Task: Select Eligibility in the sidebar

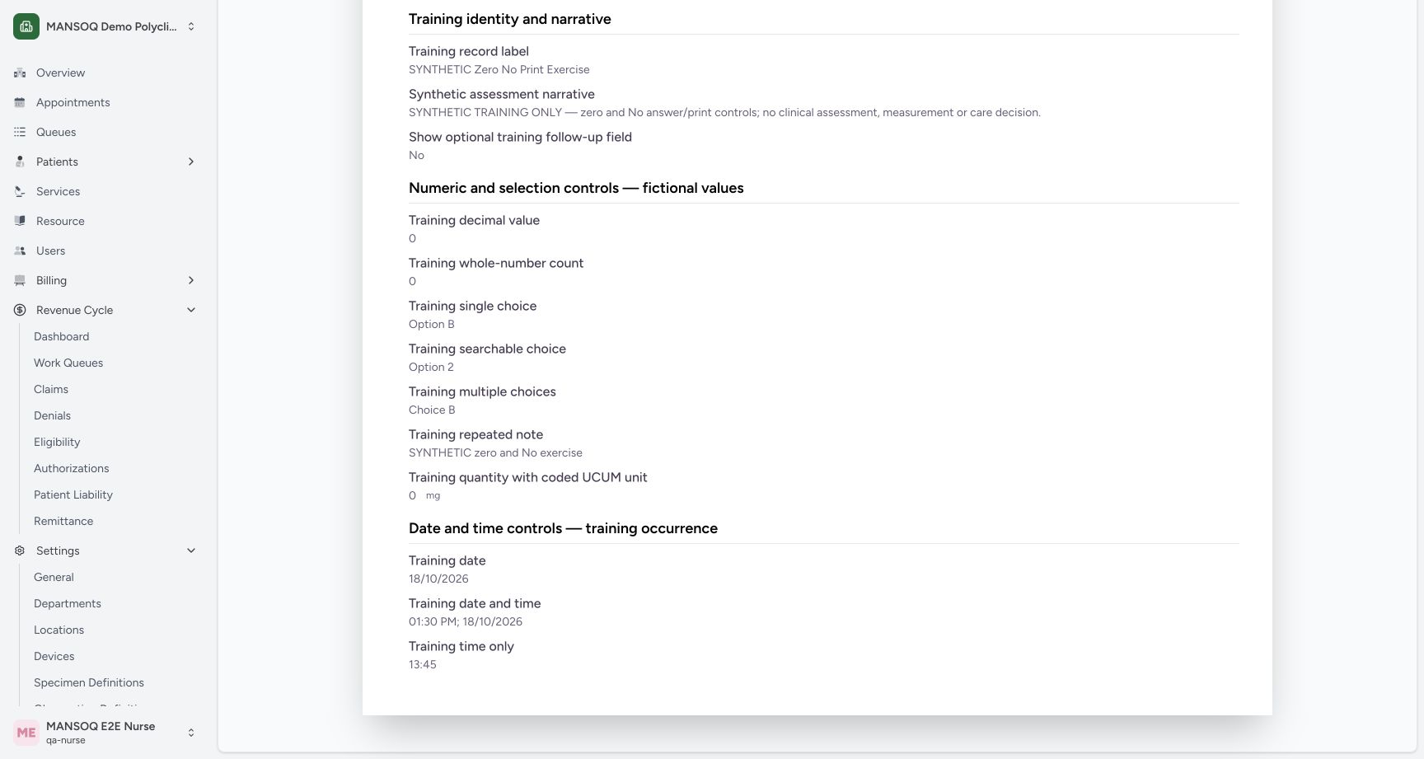Action: (x=57, y=442)
